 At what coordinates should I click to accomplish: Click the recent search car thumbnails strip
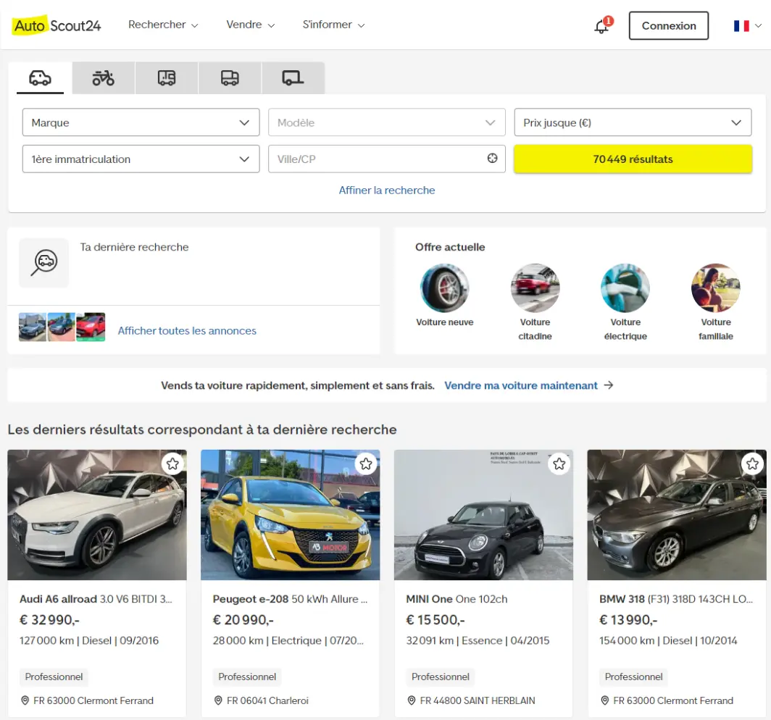[x=62, y=327]
